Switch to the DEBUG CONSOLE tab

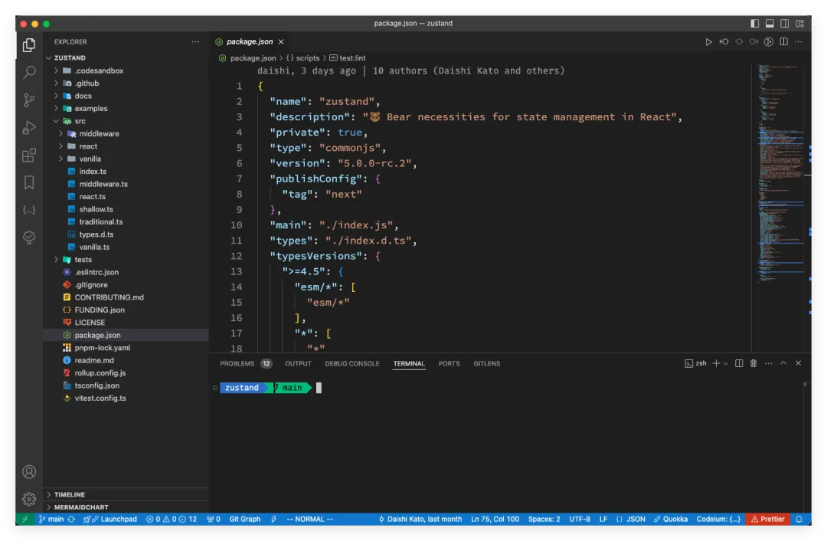coord(351,364)
